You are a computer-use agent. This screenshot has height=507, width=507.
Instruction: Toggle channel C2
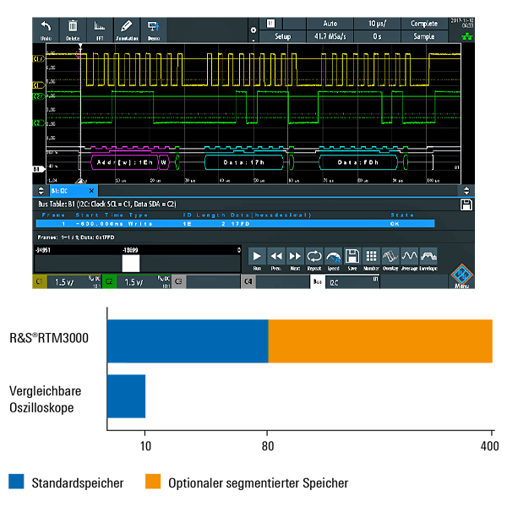coord(109,281)
